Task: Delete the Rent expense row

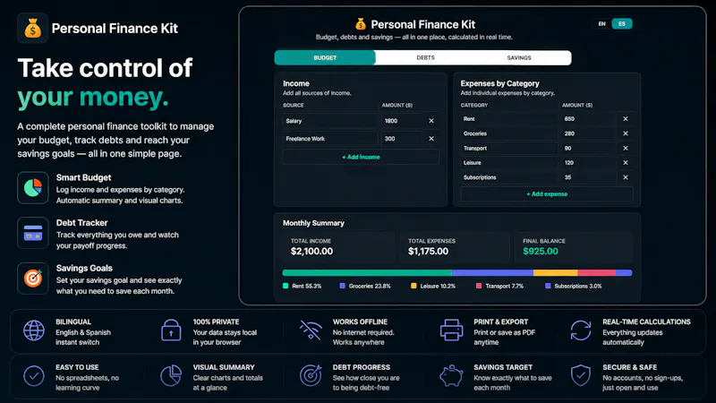Action: (x=626, y=119)
